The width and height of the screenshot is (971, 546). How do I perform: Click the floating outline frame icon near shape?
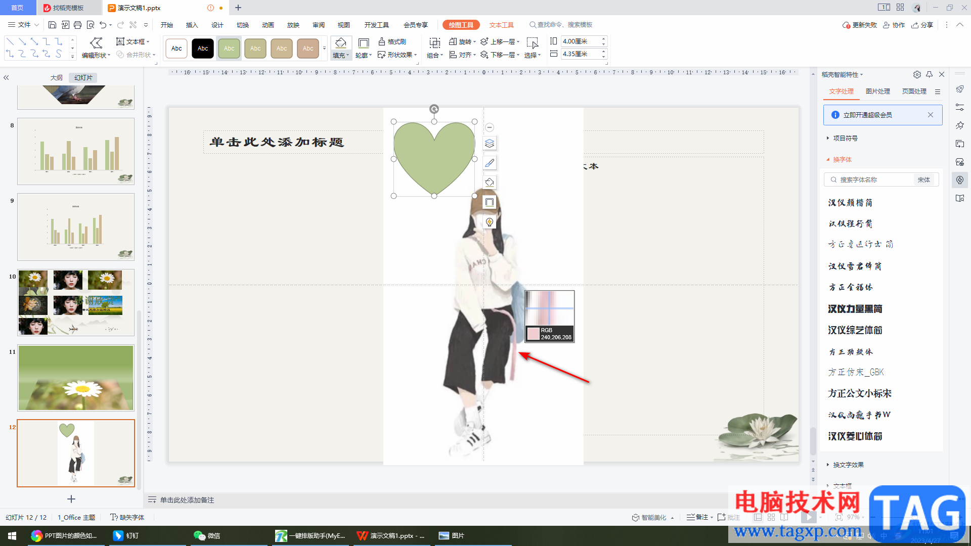pyautogui.click(x=489, y=202)
